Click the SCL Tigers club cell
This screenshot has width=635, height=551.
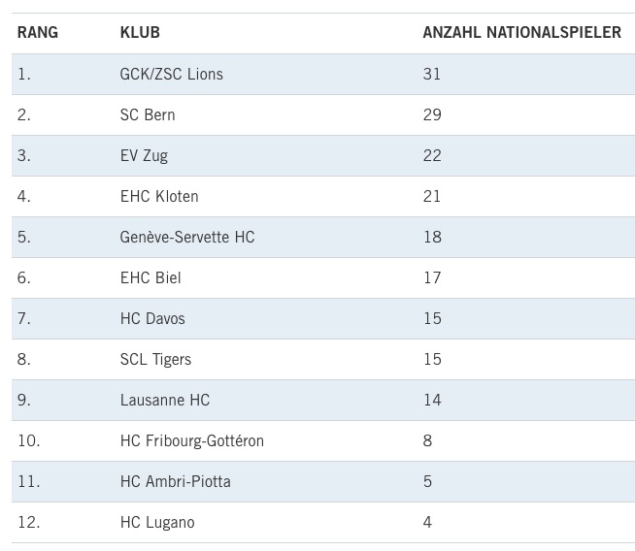[155, 359]
